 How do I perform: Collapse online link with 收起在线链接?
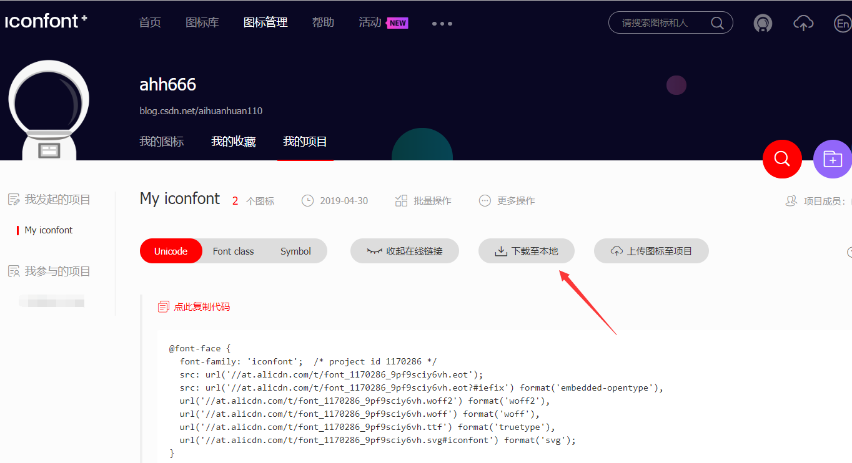[x=405, y=251]
